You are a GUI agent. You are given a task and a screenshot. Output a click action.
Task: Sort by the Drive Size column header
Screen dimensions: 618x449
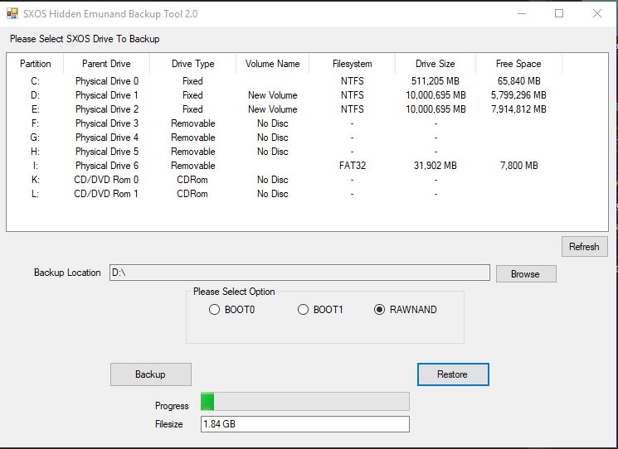point(436,64)
